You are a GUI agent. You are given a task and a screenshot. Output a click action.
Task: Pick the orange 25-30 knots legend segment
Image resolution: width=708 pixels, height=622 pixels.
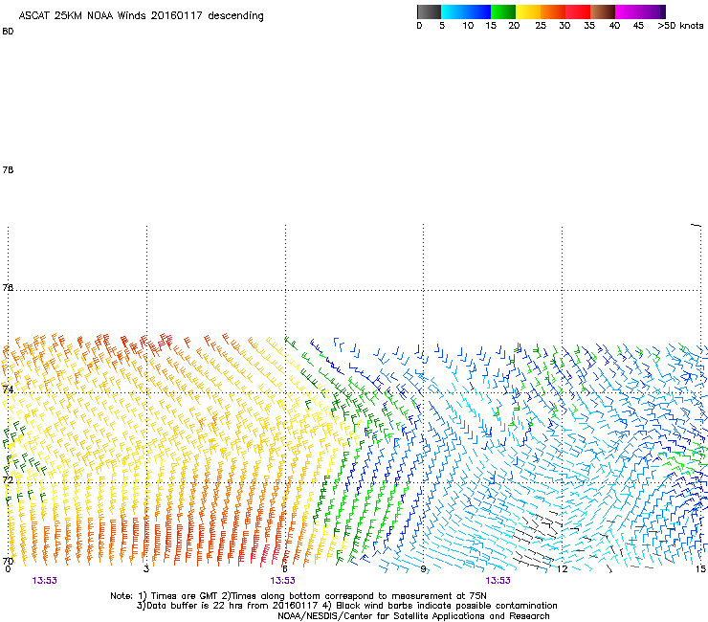click(553, 11)
